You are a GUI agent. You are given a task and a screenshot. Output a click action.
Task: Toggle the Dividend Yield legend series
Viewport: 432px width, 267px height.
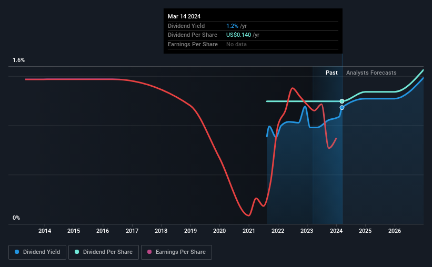click(37, 252)
